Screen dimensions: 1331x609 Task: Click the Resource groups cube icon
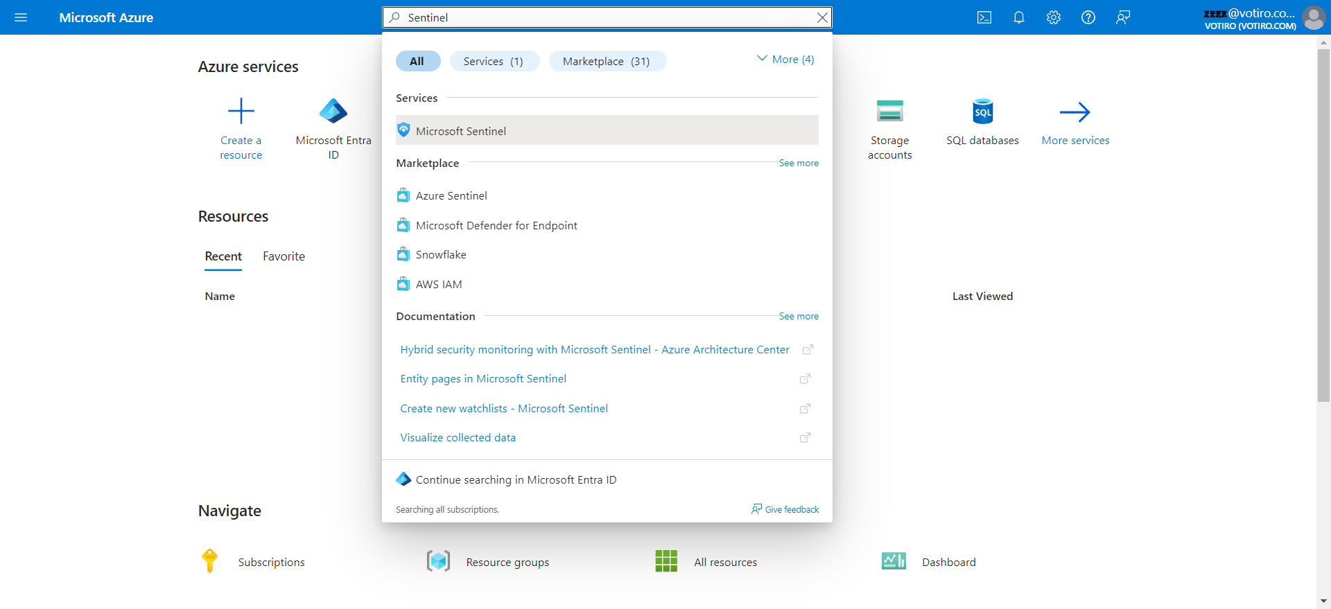[438, 561]
